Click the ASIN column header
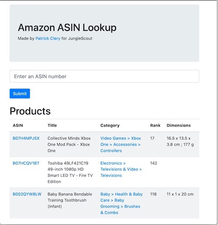218x225 pixels. [x=18, y=126]
